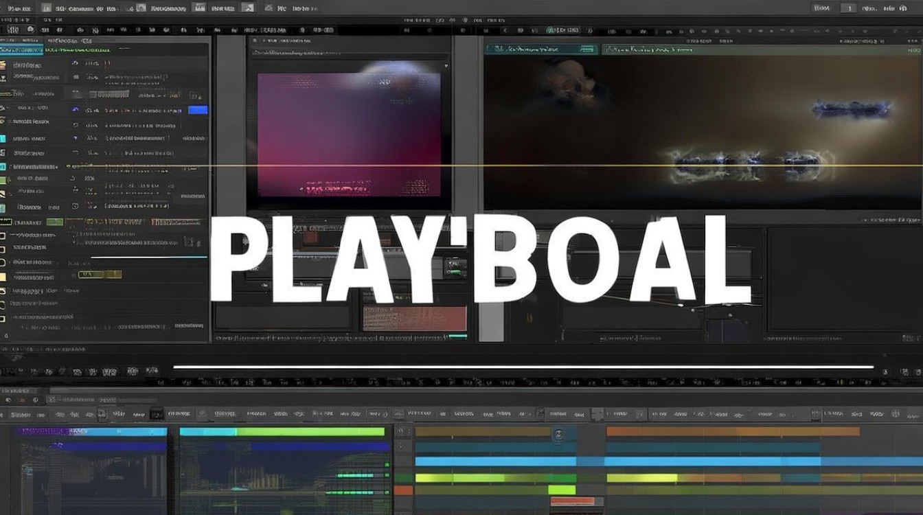Click the blue highlighted bar in left panel
The image size is (923, 515).
click(198, 110)
